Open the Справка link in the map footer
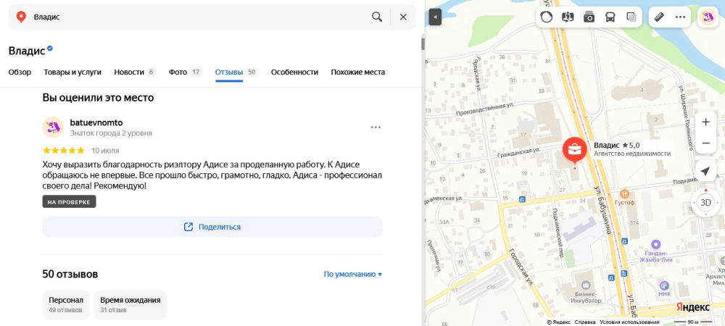The height and width of the screenshot is (326, 725). click(x=585, y=322)
